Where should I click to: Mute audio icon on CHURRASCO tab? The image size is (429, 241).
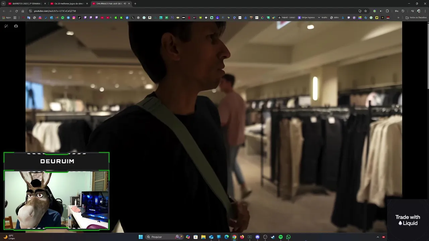(125, 4)
